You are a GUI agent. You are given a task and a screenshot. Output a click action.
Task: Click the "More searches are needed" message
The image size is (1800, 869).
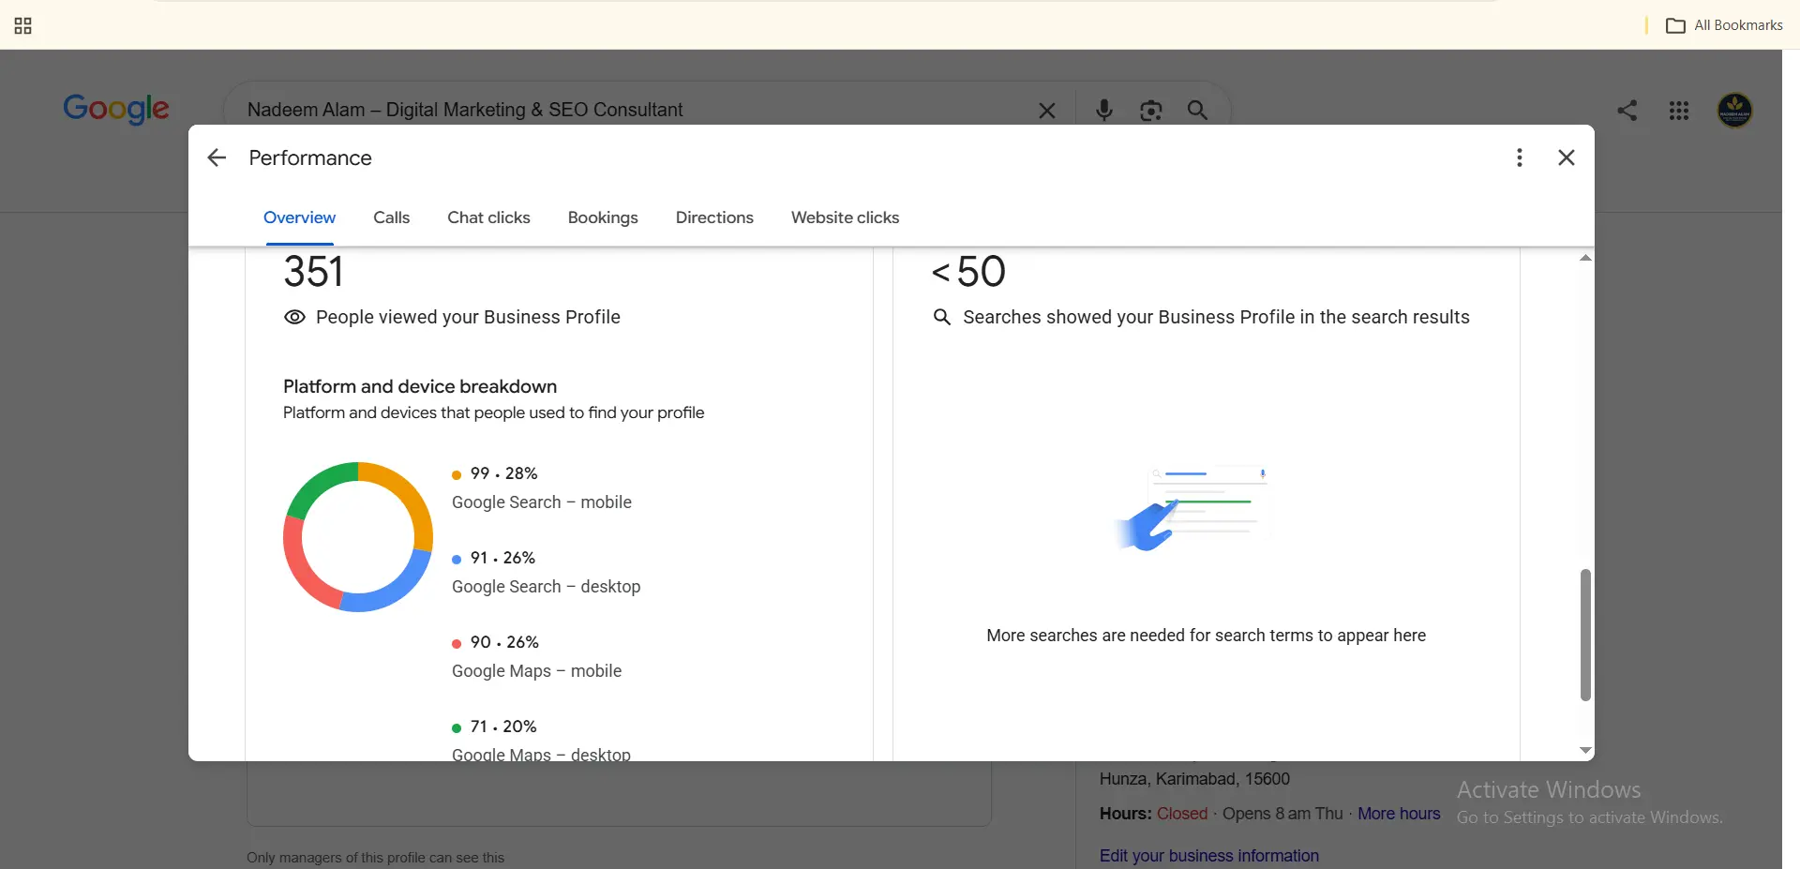(1206, 636)
